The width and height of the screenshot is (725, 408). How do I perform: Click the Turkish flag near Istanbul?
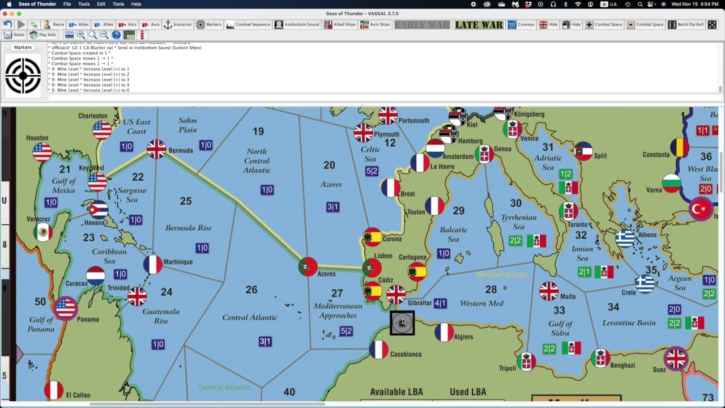tap(701, 209)
